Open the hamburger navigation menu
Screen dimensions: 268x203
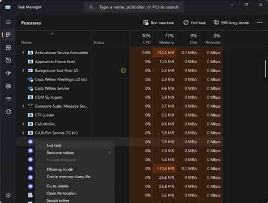click(8, 23)
